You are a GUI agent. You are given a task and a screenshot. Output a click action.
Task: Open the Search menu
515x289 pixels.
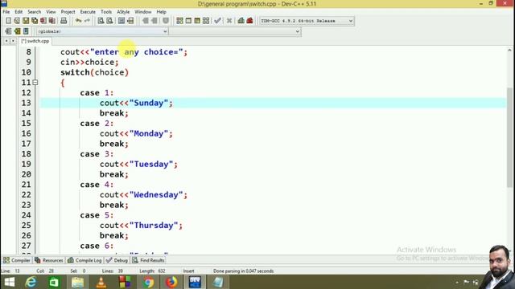coord(34,12)
